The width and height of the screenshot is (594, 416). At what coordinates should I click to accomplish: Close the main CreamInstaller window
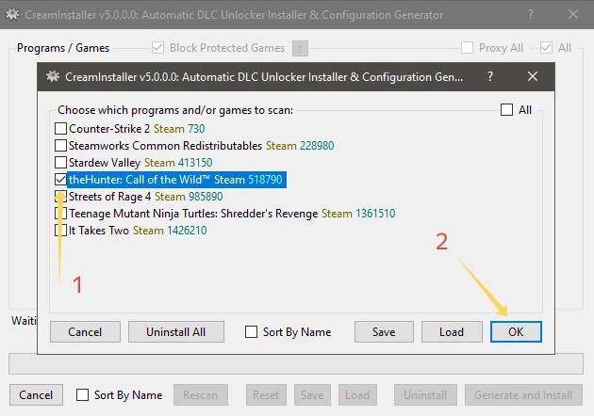(573, 14)
